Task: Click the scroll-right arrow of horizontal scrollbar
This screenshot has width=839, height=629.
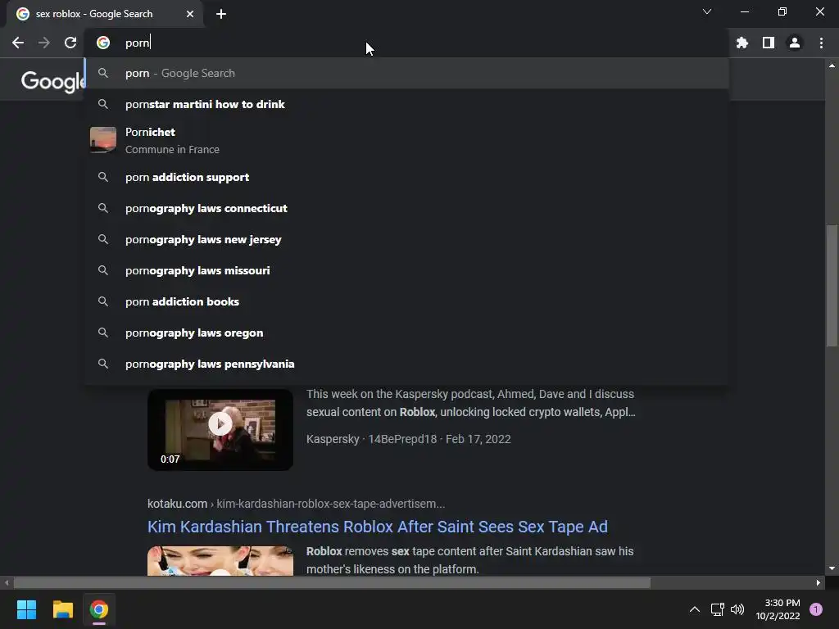Action: click(x=819, y=582)
